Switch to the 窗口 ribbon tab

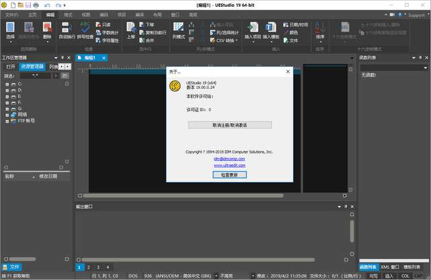[175, 15]
